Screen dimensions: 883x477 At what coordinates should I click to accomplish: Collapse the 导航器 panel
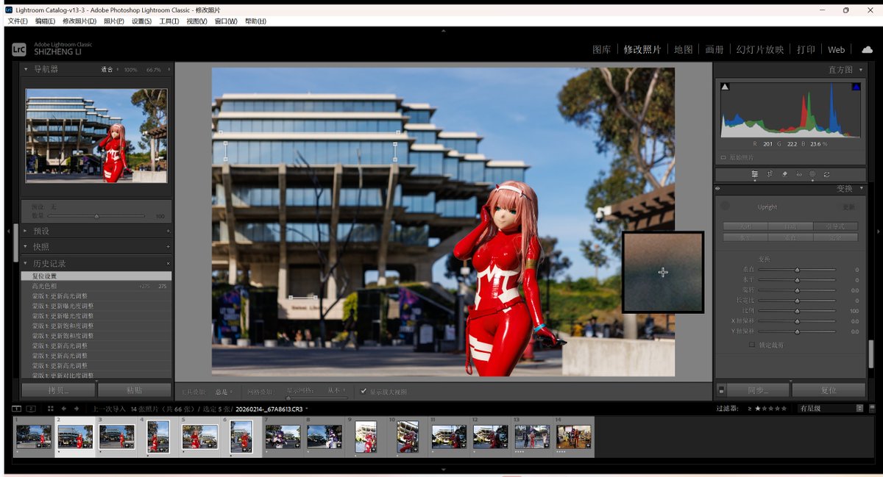pyautogui.click(x=26, y=69)
